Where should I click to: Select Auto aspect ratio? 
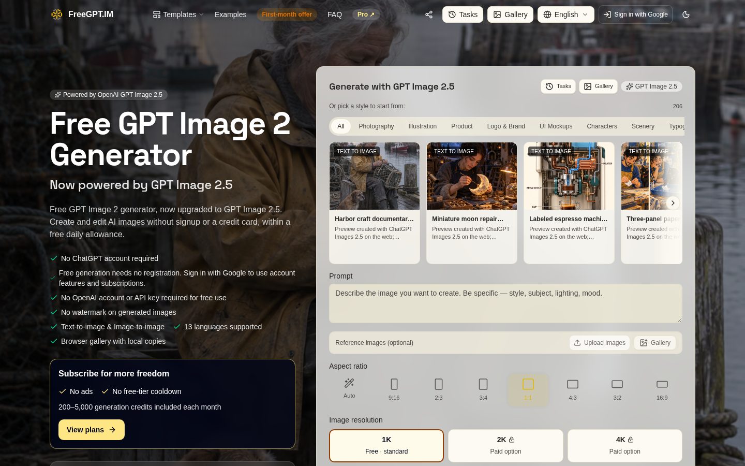coord(349,389)
